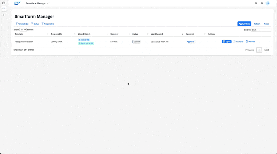
Task: Click the plus icon in sidebar
Action: 4,15
